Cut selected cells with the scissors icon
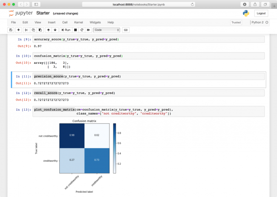 click(x=26, y=30)
